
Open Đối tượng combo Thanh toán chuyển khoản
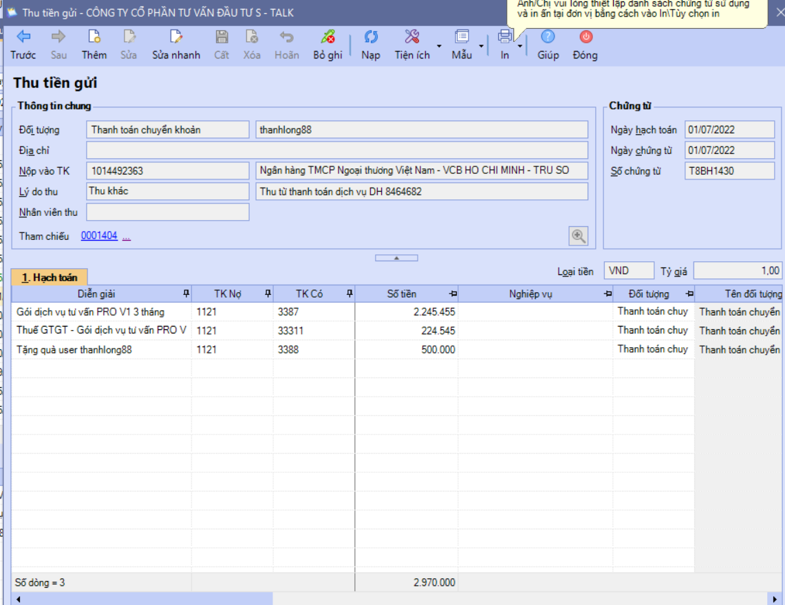point(168,130)
